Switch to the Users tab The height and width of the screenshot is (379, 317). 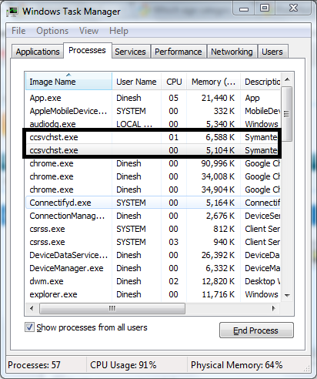(x=272, y=52)
